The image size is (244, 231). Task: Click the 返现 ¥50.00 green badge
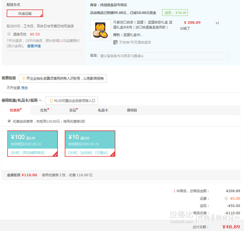[175, 13]
